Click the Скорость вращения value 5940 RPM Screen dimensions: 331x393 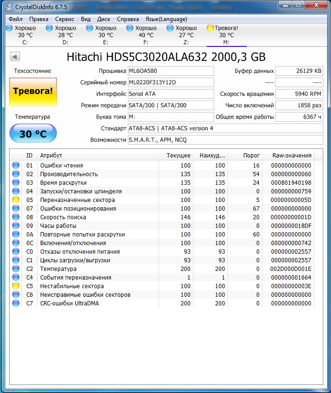pos(299,94)
